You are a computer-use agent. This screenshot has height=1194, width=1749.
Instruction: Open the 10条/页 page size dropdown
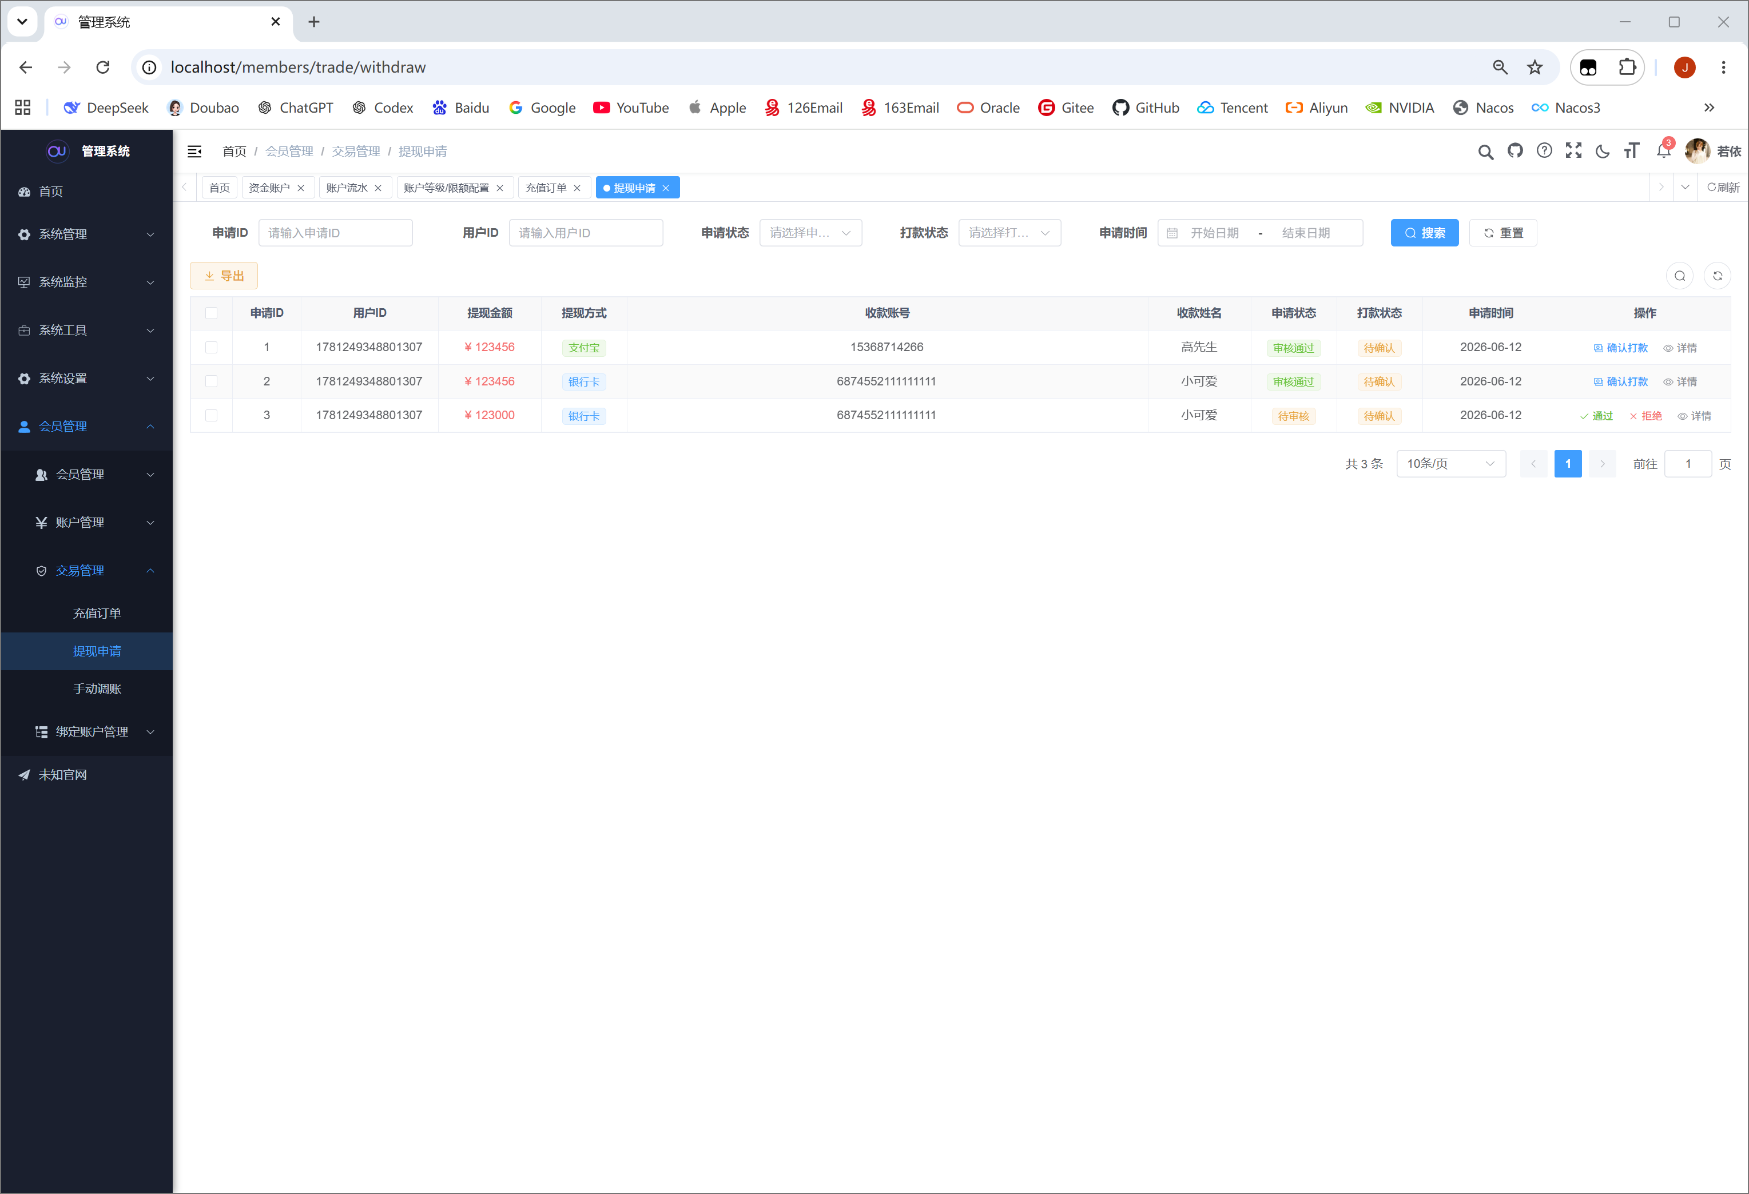click(1450, 463)
